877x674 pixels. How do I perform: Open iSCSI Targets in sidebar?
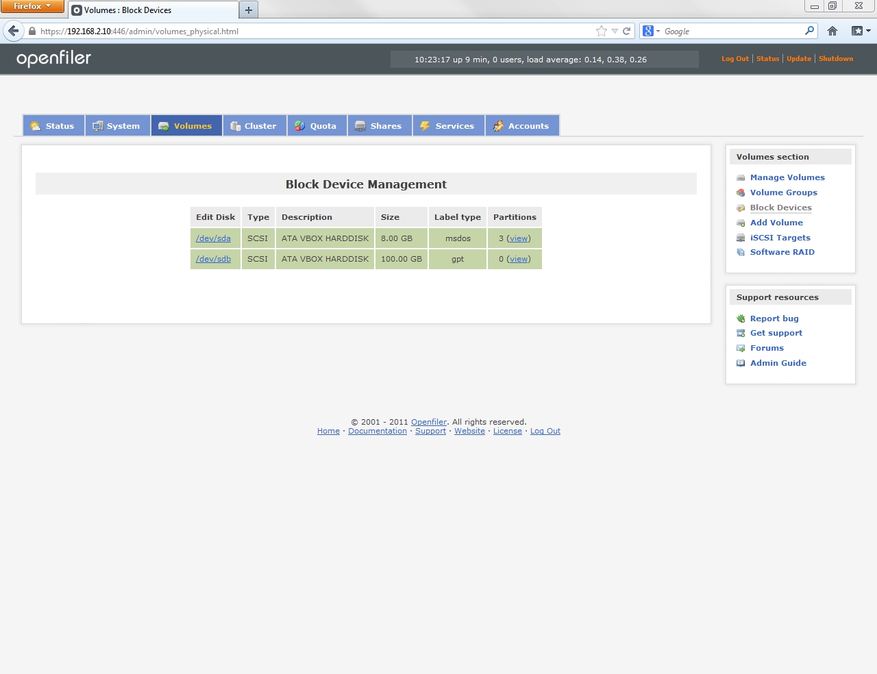click(x=780, y=238)
